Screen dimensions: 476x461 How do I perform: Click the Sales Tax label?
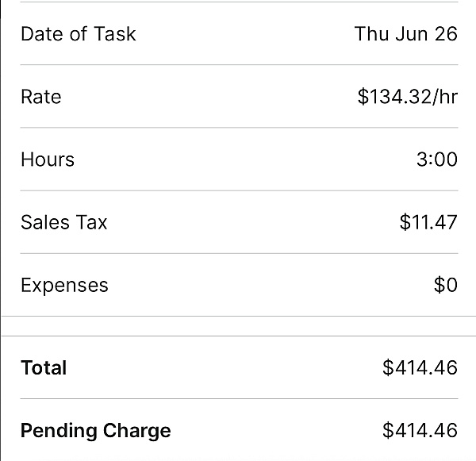pyautogui.click(x=63, y=222)
